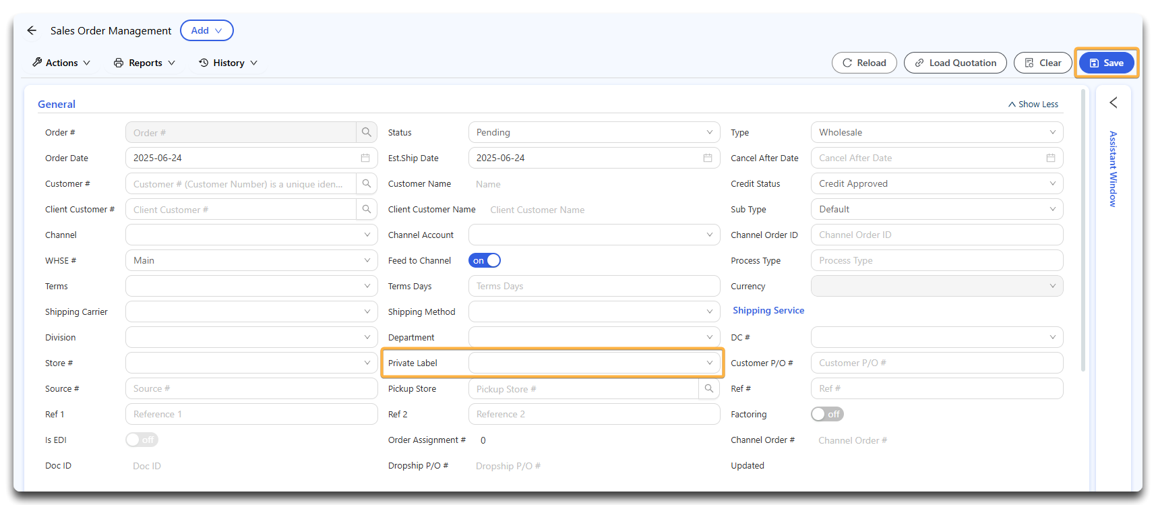Click the Reload button
Screen dimensions: 1156x505
click(x=864, y=63)
